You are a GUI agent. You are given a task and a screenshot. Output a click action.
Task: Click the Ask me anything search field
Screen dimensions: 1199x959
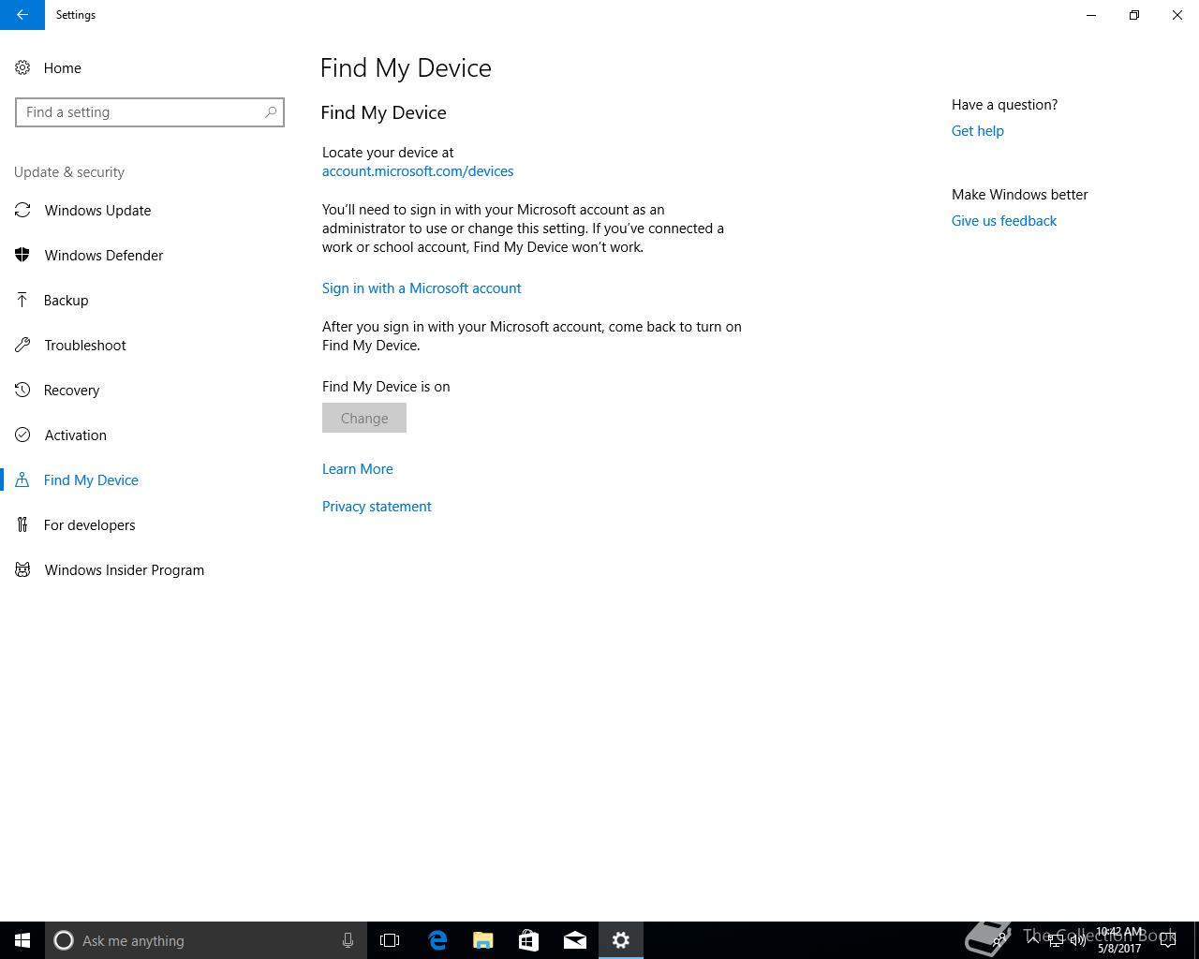click(206, 940)
